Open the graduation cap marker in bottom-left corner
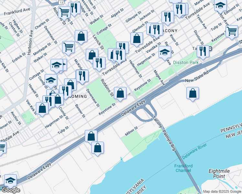This screenshot has height=194, width=242. tap(10, 180)
